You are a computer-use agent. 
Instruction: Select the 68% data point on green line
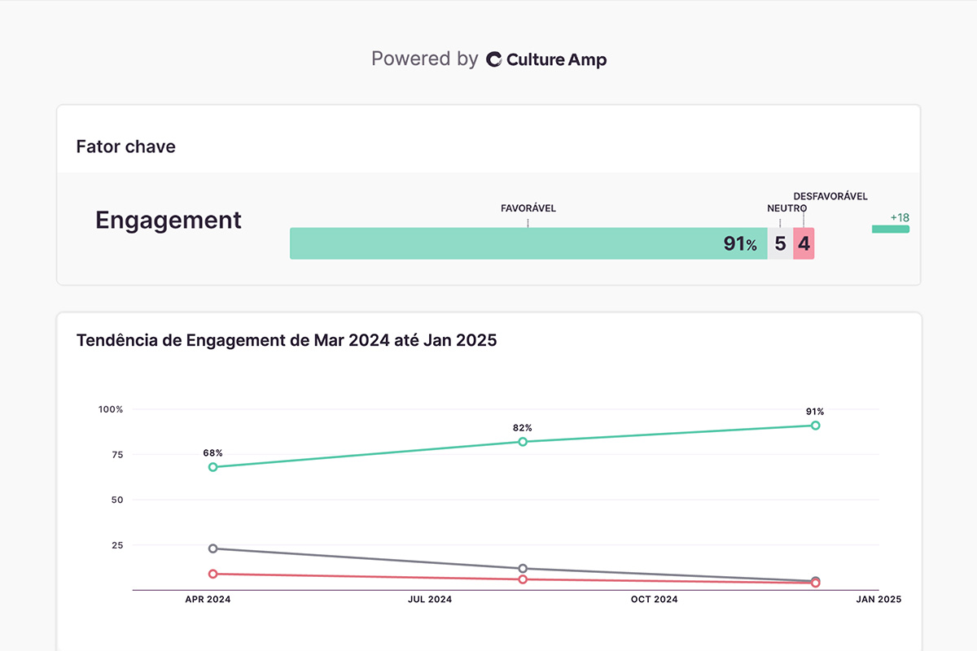point(212,466)
